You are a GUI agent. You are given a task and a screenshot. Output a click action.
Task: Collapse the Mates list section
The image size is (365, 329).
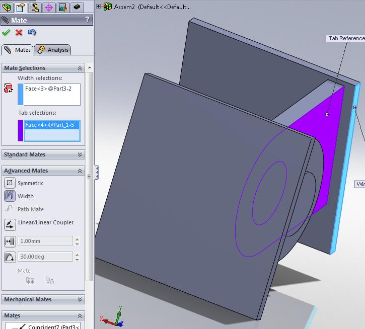click(x=80, y=316)
